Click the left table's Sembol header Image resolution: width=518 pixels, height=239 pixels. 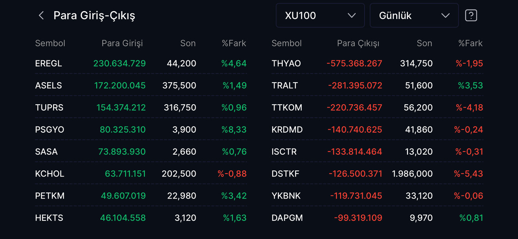coord(50,43)
